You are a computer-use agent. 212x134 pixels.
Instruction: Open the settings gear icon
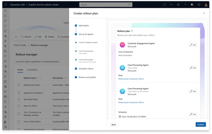tap(178, 5)
